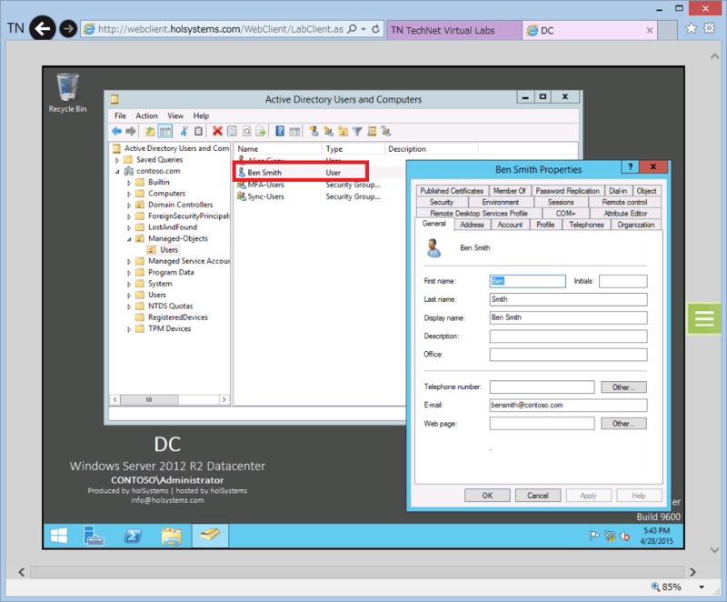
Task: Select the MFA-Users security group row
Action: click(309, 185)
